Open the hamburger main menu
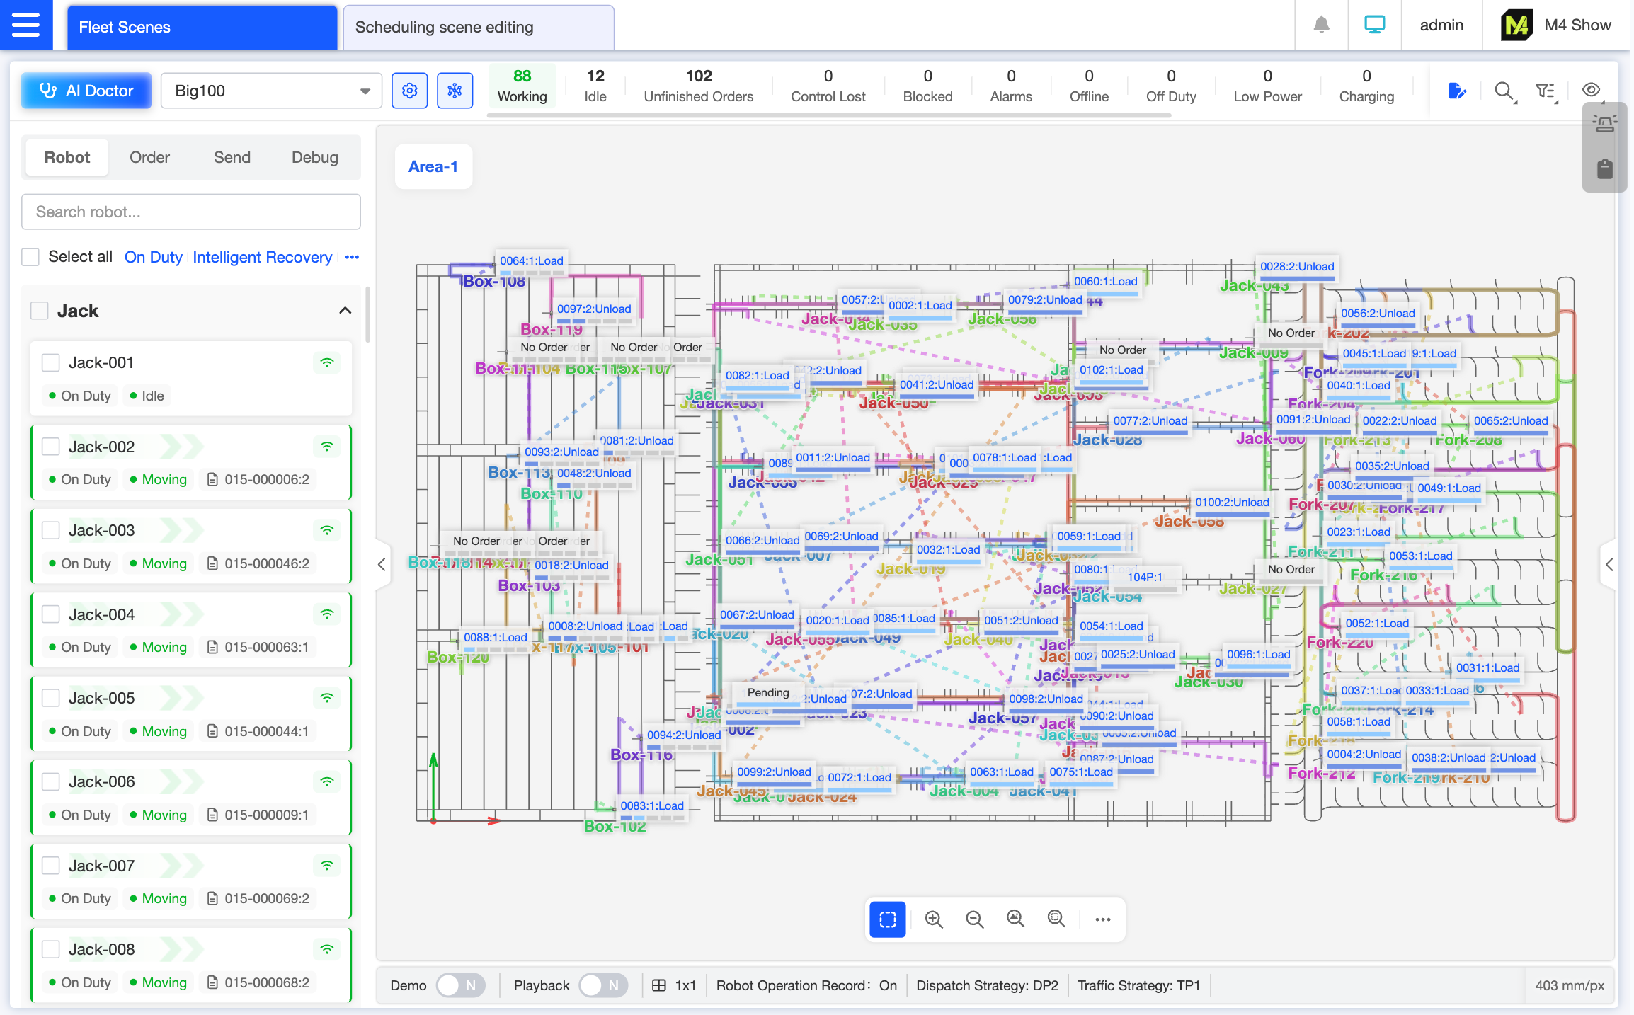The height and width of the screenshot is (1015, 1634). (x=26, y=25)
